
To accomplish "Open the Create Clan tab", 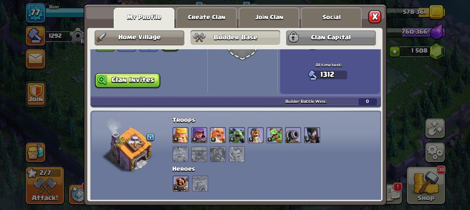I will [x=207, y=17].
